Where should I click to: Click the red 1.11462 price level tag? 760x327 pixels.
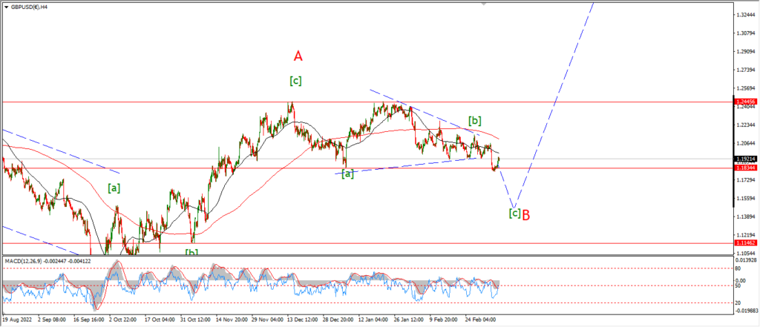point(745,242)
